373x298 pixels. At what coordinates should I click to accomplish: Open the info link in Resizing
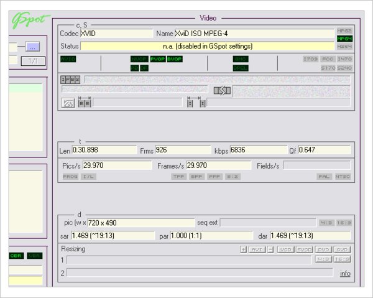click(345, 273)
